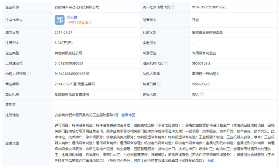Open legal representative 郑乐群 profile link
The width and height of the screenshot is (279, 168).
point(72,17)
